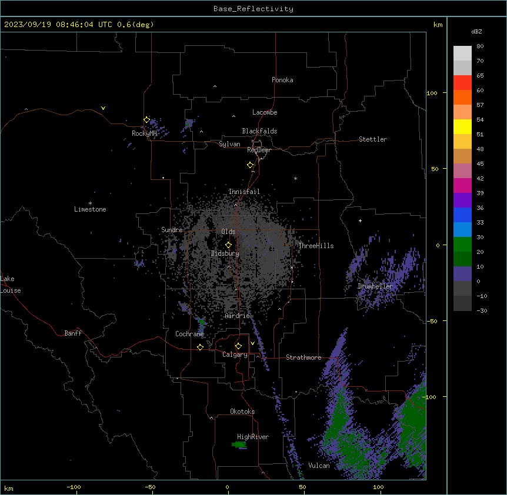Click the yellow diamond marker south of RedDeer
The image size is (507, 495).
tap(251, 165)
